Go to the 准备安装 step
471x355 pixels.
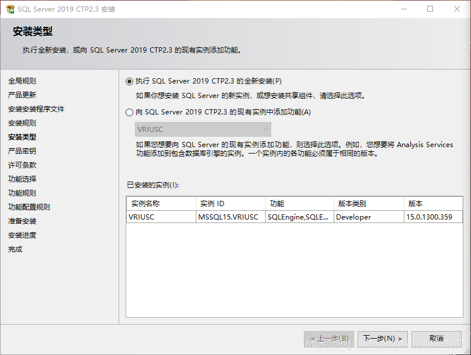pos(22,221)
